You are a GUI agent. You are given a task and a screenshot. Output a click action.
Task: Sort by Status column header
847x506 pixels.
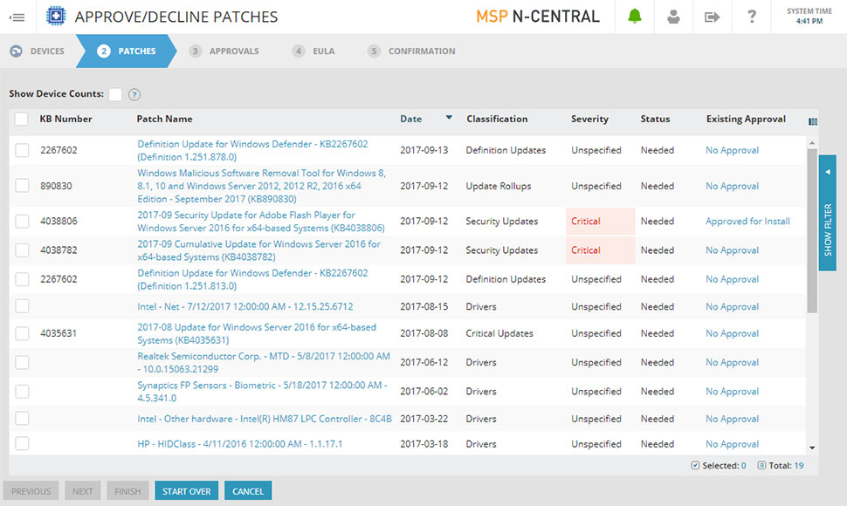click(655, 120)
